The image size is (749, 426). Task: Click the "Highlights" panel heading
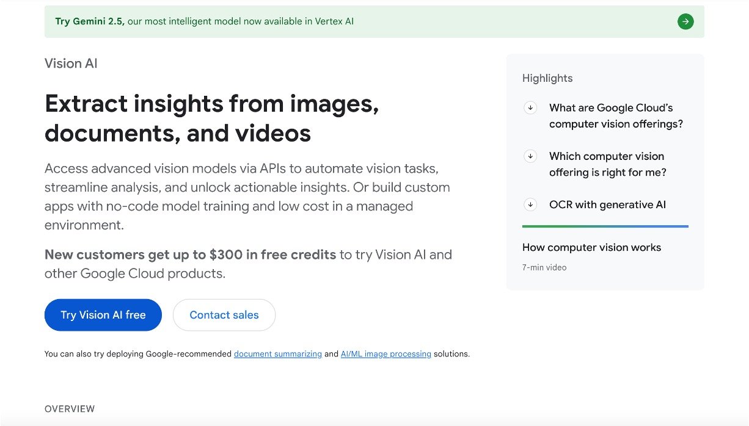coord(547,78)
